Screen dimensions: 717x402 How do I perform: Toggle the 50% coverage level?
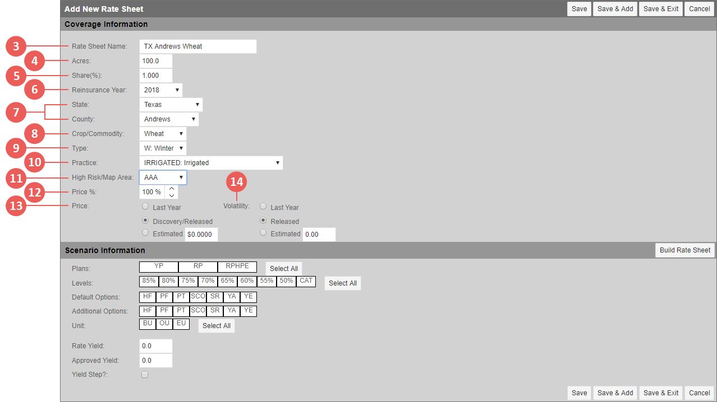click(286, 282)
